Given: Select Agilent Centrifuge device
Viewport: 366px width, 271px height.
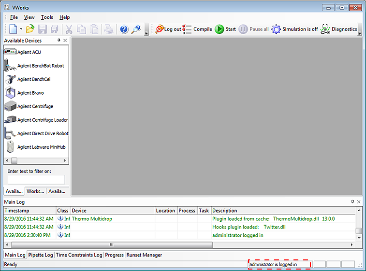Looking at the screenshot, I should point(29,106).
